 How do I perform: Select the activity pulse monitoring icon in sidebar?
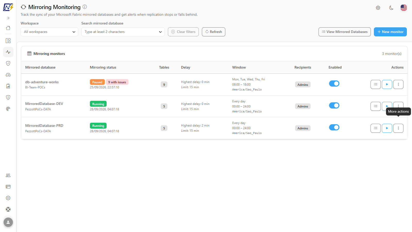tap(8, 52)
